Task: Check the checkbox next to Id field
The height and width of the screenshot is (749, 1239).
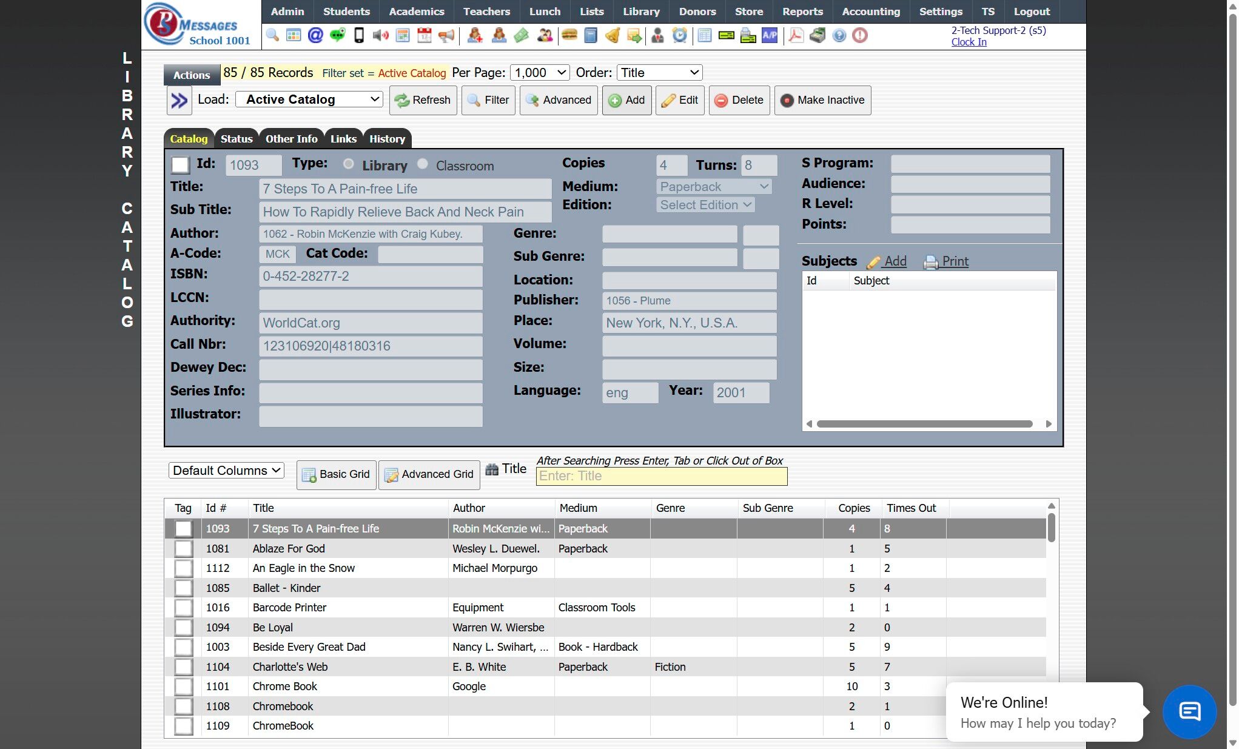Action: (x=180, y=165)
